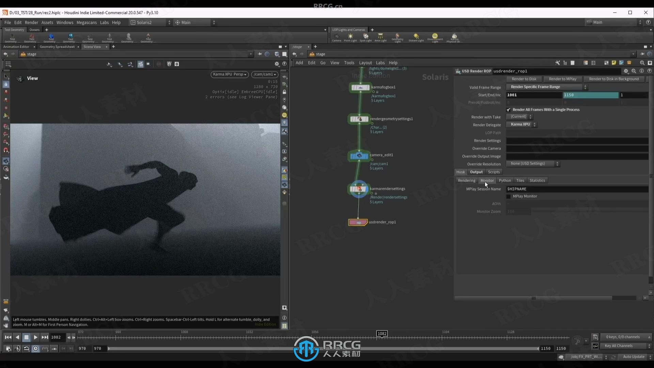
Task: Add a Point Light from the shelf
Action: (x=350, y=37)
